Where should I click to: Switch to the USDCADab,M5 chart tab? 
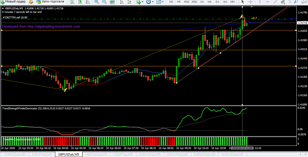pos(96,155)
